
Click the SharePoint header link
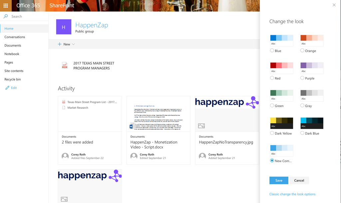coord(62,5)
